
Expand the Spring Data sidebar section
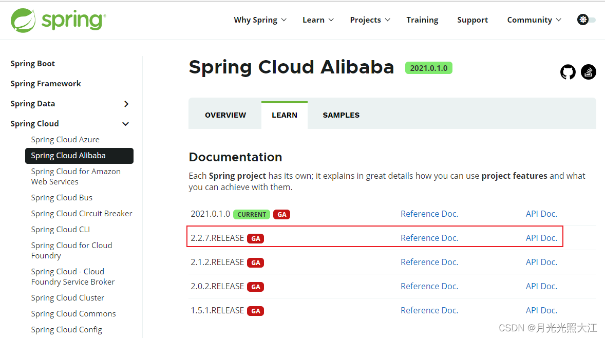pos(126,104)
